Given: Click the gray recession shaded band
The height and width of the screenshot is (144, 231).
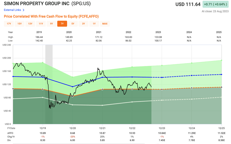Looking at the screenshot, I should [x=49, y=84].
